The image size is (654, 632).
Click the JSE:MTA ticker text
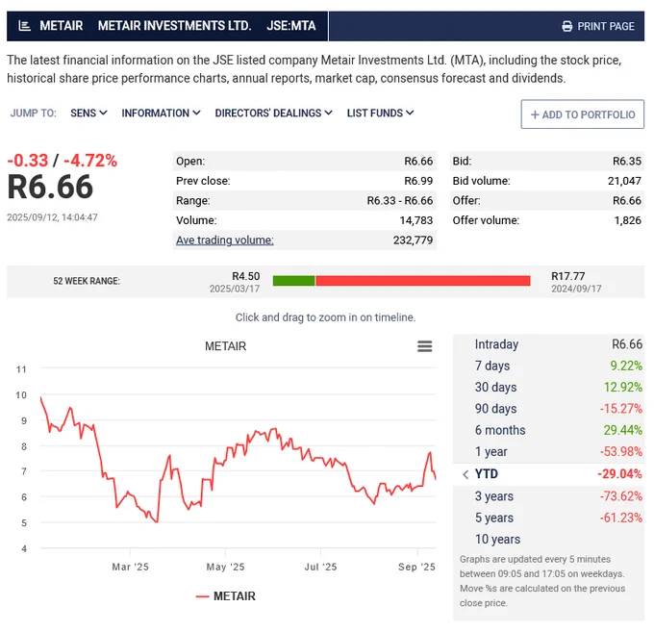(x=291, y=26)
